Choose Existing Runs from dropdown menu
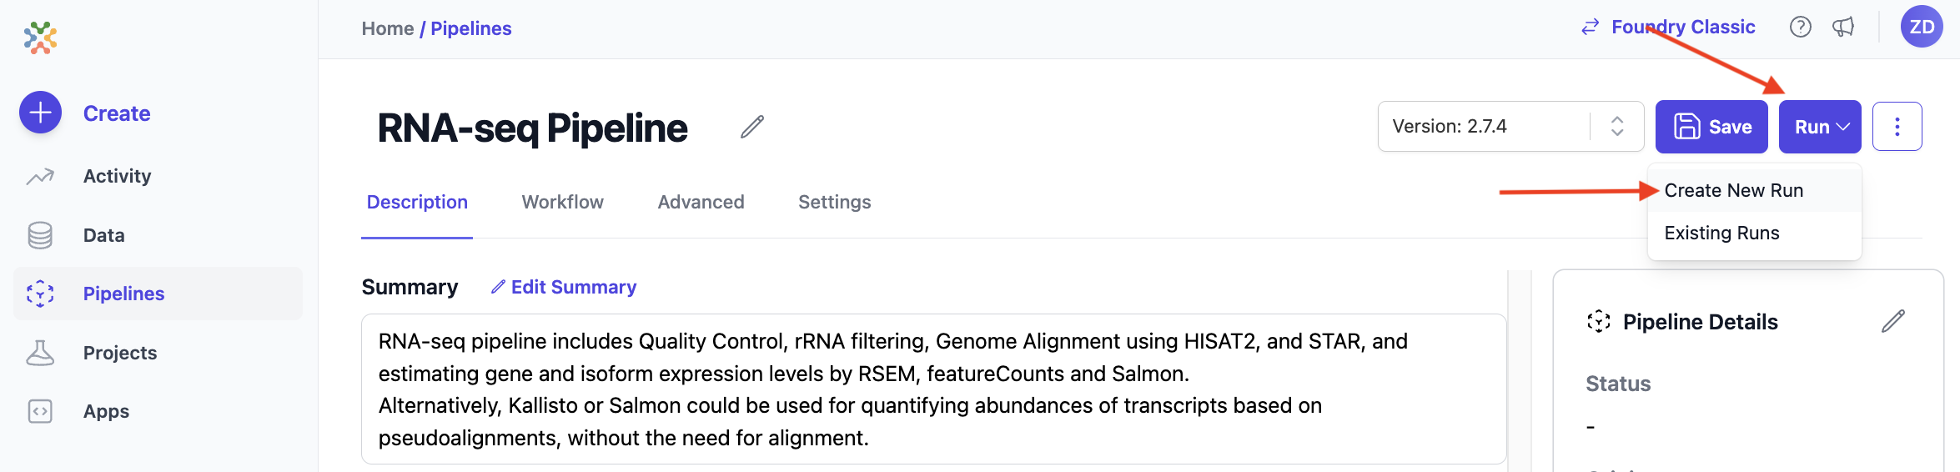The image size is (1960, 472). coord(1721,233)
